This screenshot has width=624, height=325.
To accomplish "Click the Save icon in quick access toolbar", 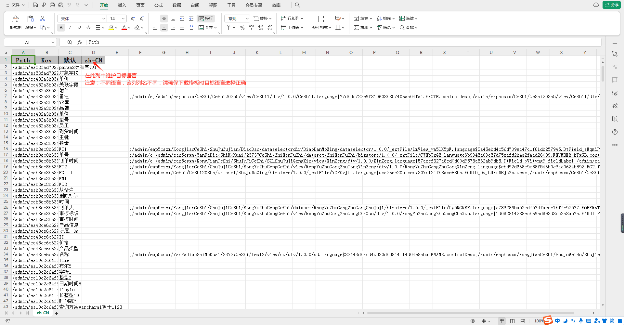I will (35, 5).
